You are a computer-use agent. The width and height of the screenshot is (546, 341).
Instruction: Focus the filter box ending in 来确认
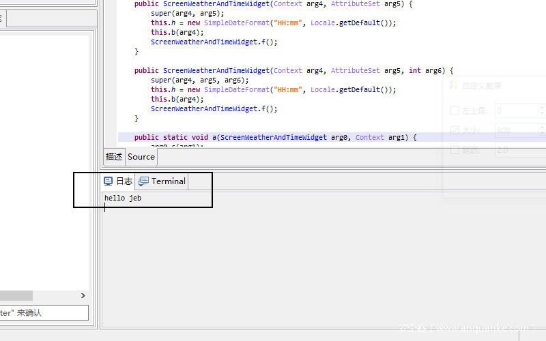tap(44, 313)
